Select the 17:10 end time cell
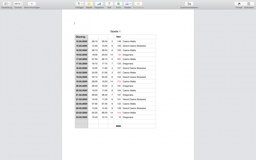 point(103,64)
